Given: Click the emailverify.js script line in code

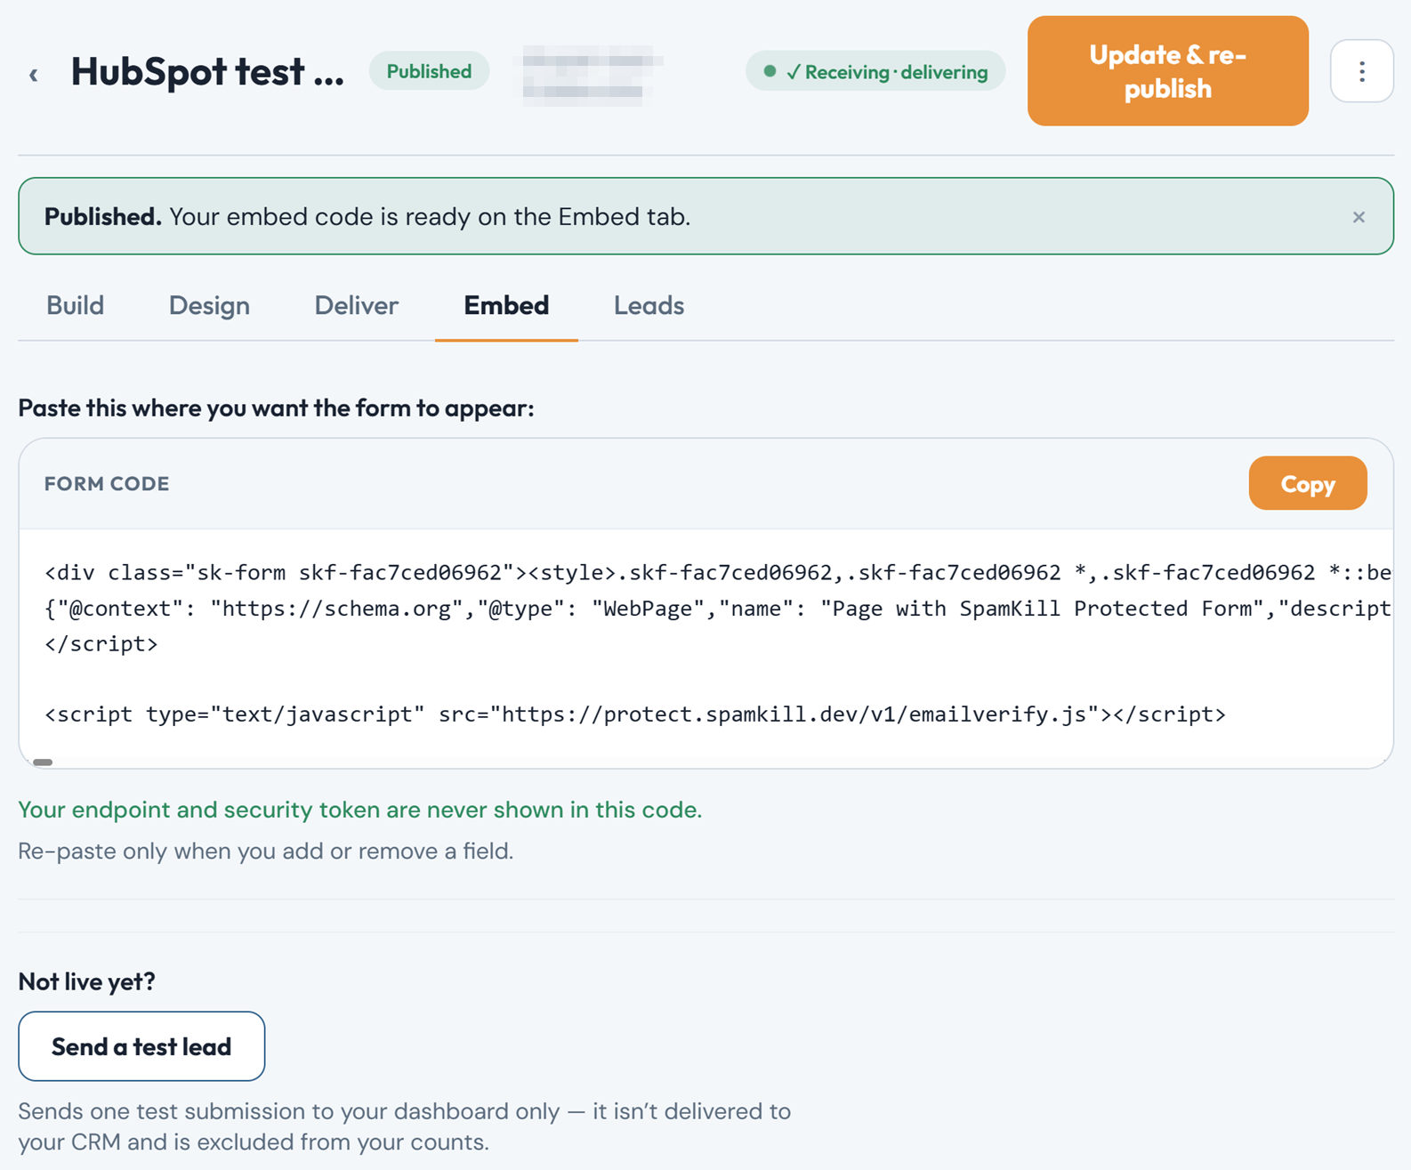Looking at the screenshot, I should [x=635, y=714].
